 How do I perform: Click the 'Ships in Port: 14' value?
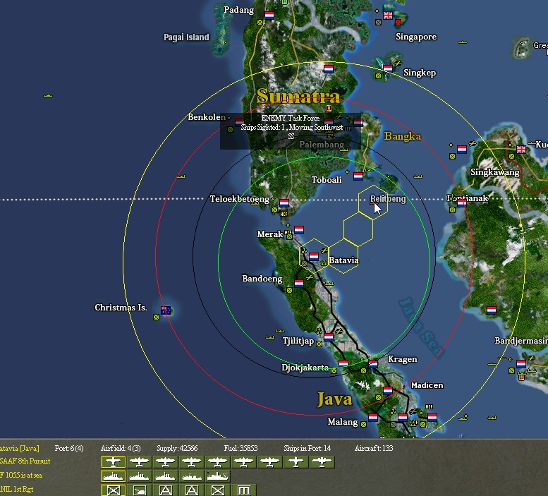[x=308, y=448]
